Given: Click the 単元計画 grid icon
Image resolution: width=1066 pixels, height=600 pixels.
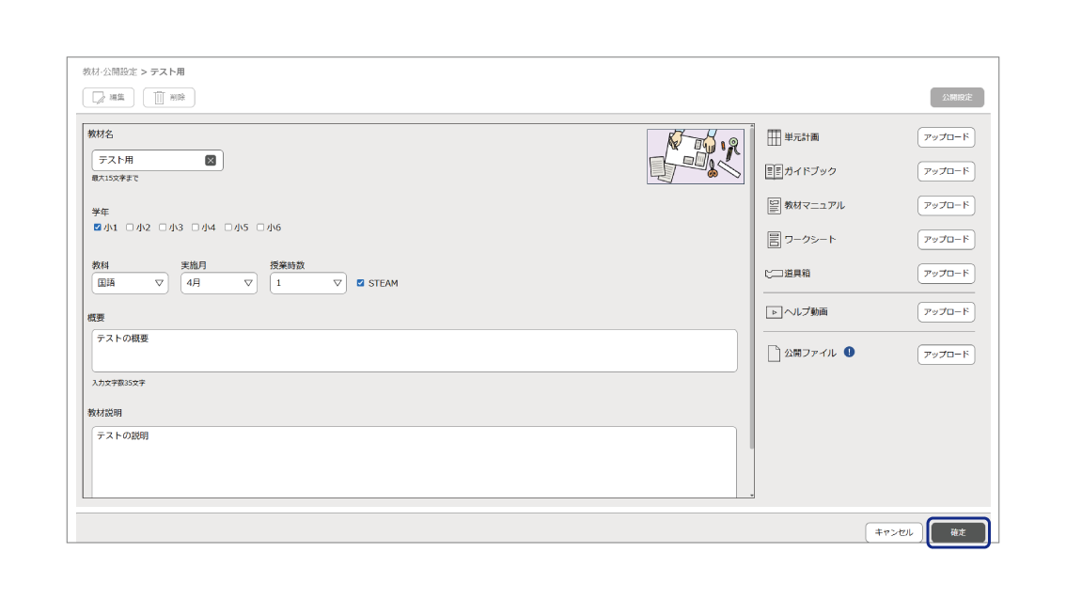Looking at the screenshot, I should point(774,137).
